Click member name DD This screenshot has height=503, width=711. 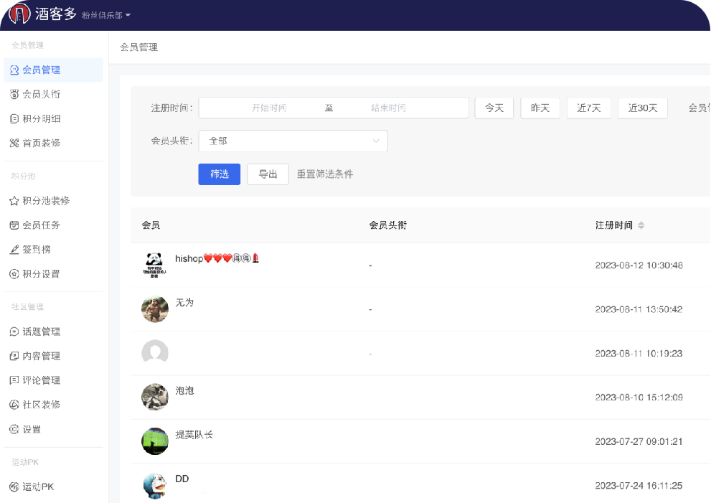[182, 479]
